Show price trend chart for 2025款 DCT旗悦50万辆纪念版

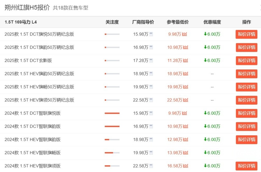pyautogui.click(x=184, y=34)
